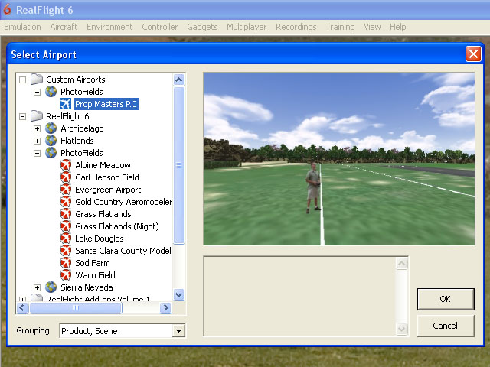Expand the Flatlands node
This screenshot has width=490, height=367.
tap(37, 141)
